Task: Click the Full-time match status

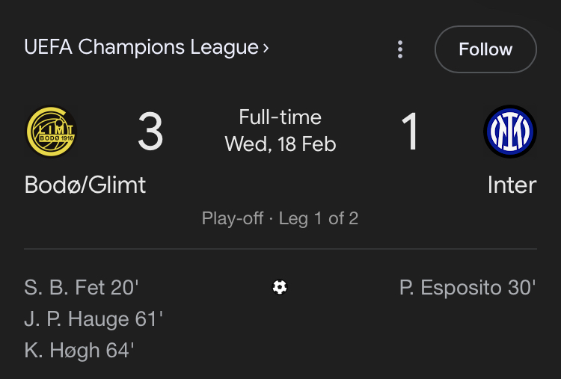Action: coord(280,117)
